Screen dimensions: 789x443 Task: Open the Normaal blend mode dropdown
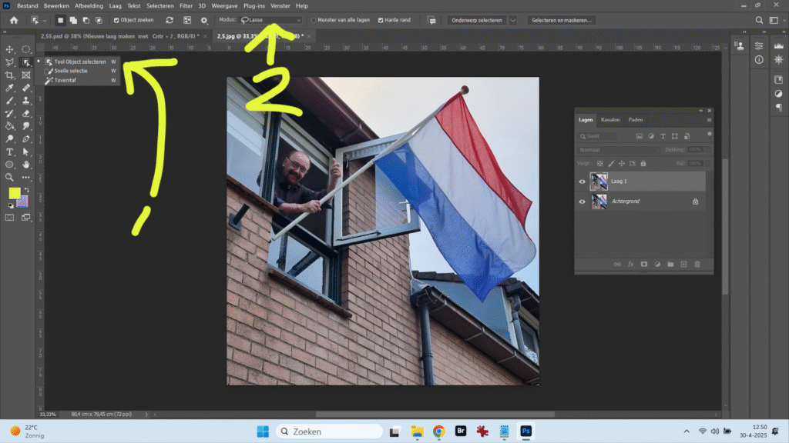(x=620, y=150)
